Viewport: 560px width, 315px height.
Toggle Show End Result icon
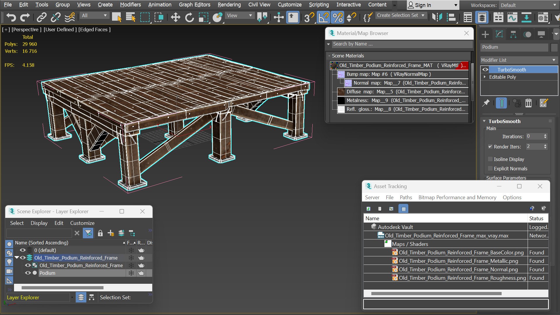tap(501, 103)
